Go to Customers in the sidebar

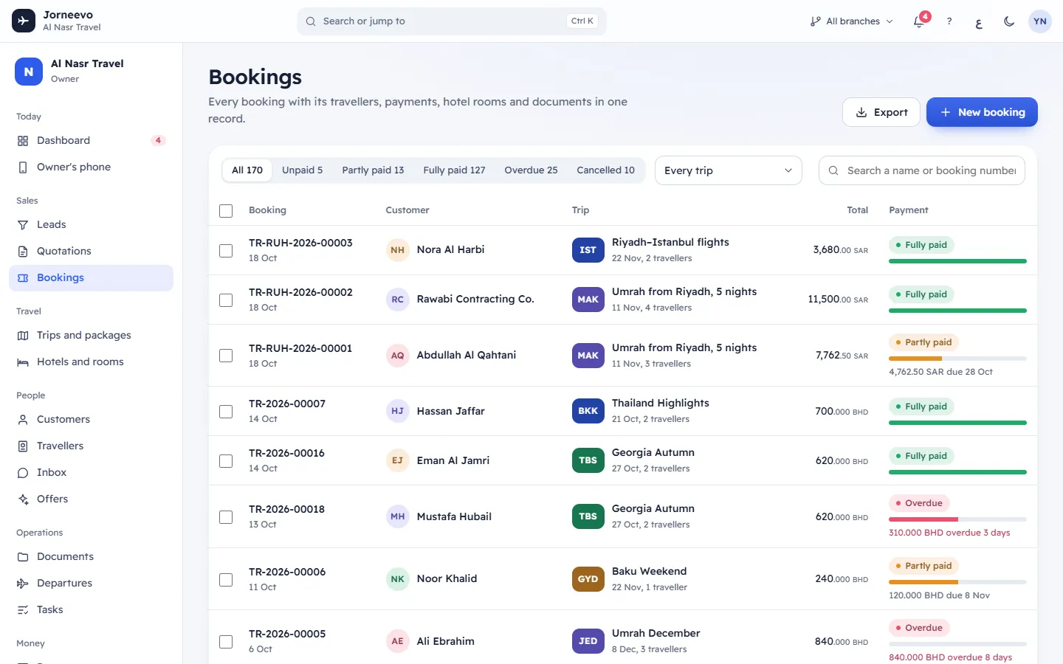click(x=91, y=420)
